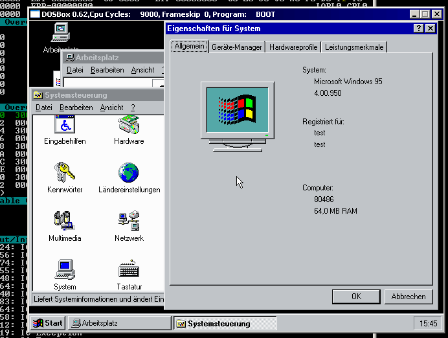Viewport: 448px width, 338px height.
Task: Click the 15:45 taskbar clock
Action: (428, 323)
